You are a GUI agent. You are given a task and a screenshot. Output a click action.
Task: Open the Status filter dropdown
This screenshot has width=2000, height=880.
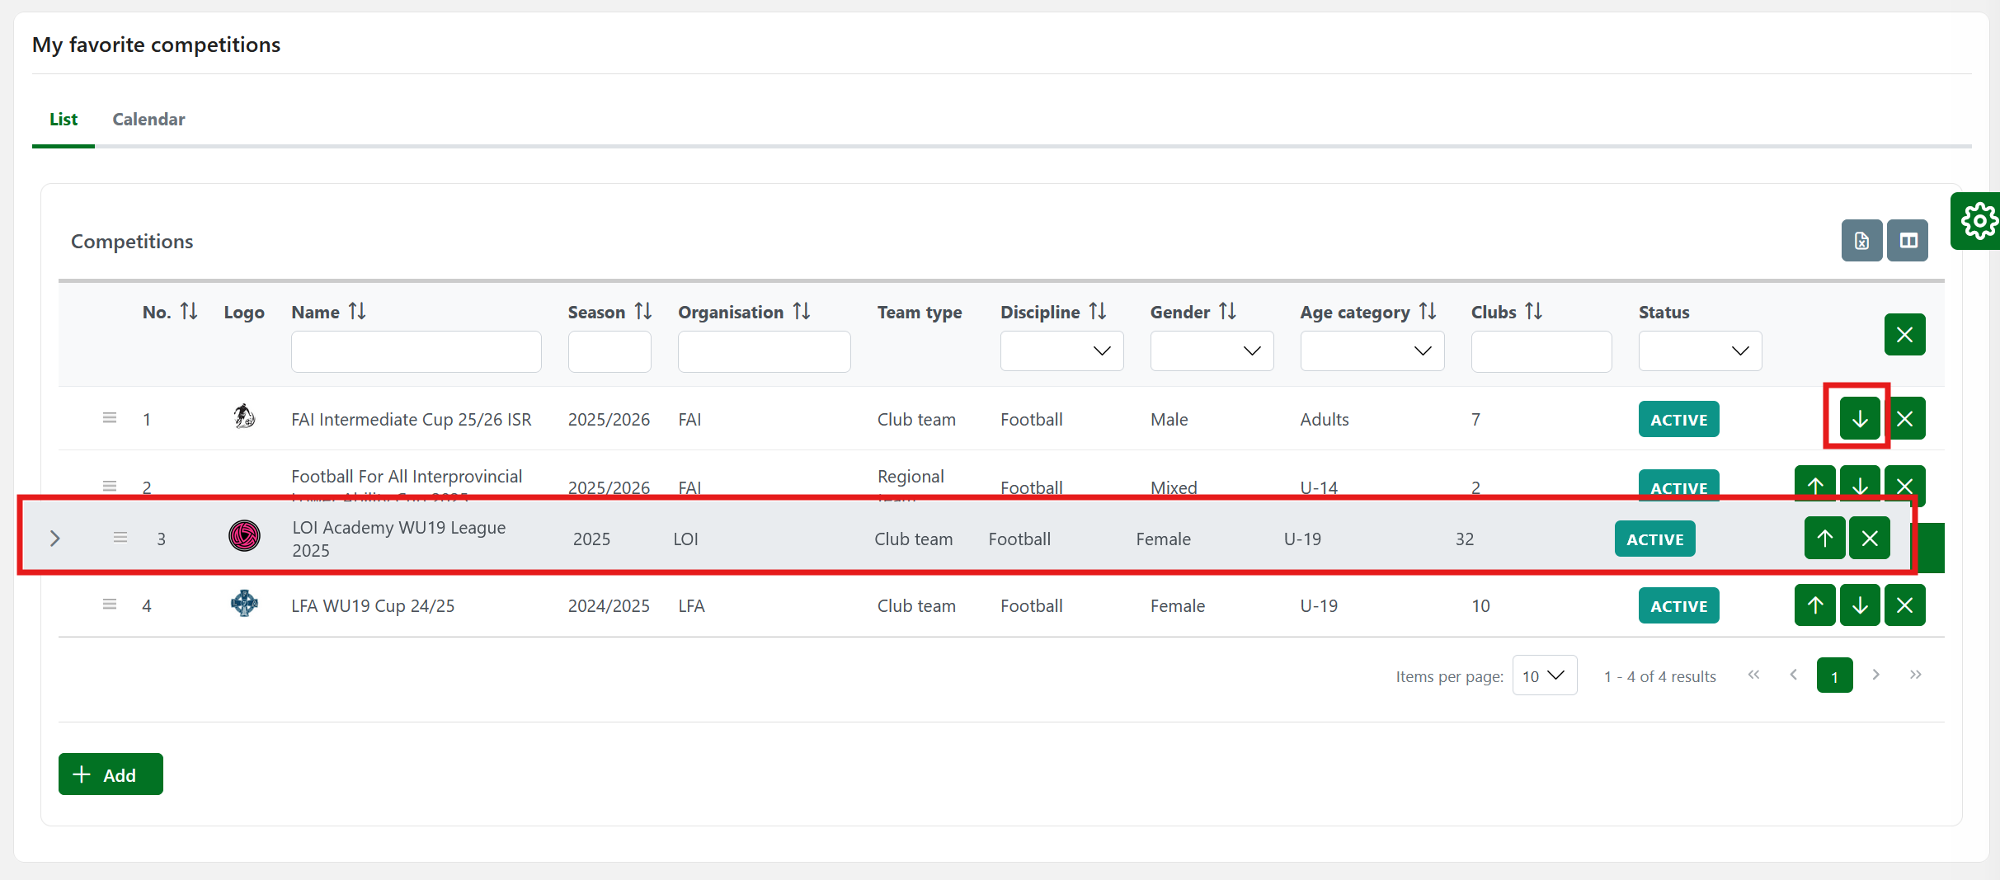[1699, 351]
